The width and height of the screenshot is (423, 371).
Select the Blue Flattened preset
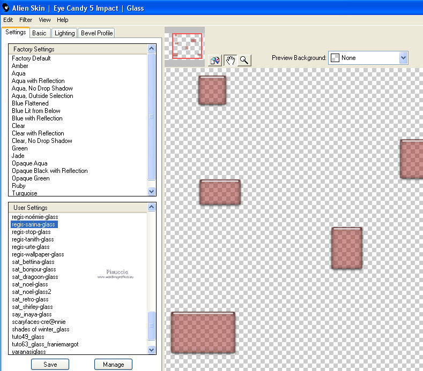[30, 103]
